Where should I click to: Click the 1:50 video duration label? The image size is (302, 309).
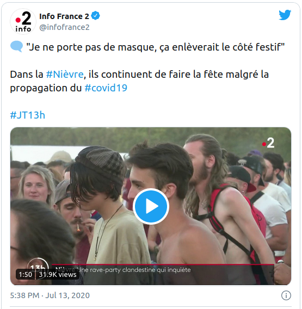[25, 274]
